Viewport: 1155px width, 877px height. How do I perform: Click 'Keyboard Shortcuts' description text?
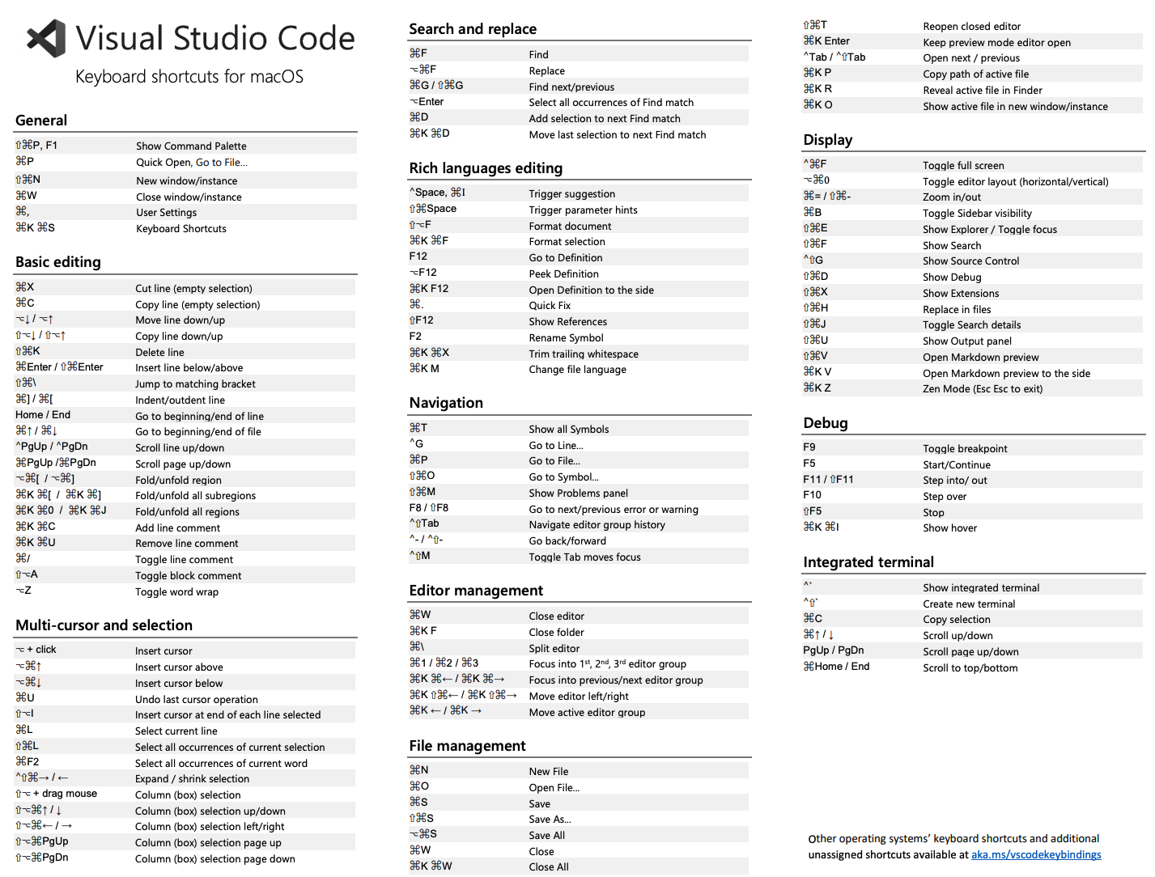click(x=181, y=229)
